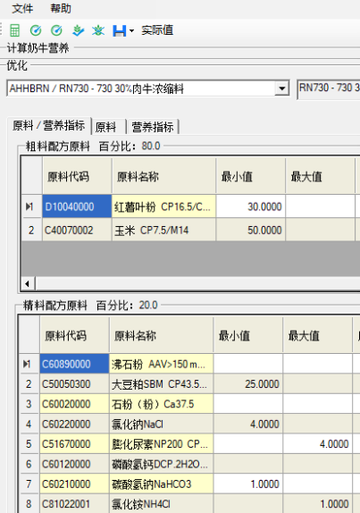The width and height of the screenshot is (360, 513).
Task: Select the 磷酸氢钙DCP.2H2O name cell
Action: click(x=161, y=464)
